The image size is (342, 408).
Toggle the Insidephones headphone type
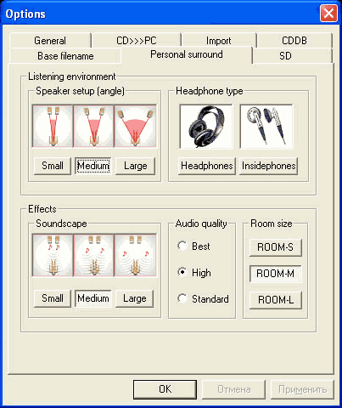click(268, 166)
